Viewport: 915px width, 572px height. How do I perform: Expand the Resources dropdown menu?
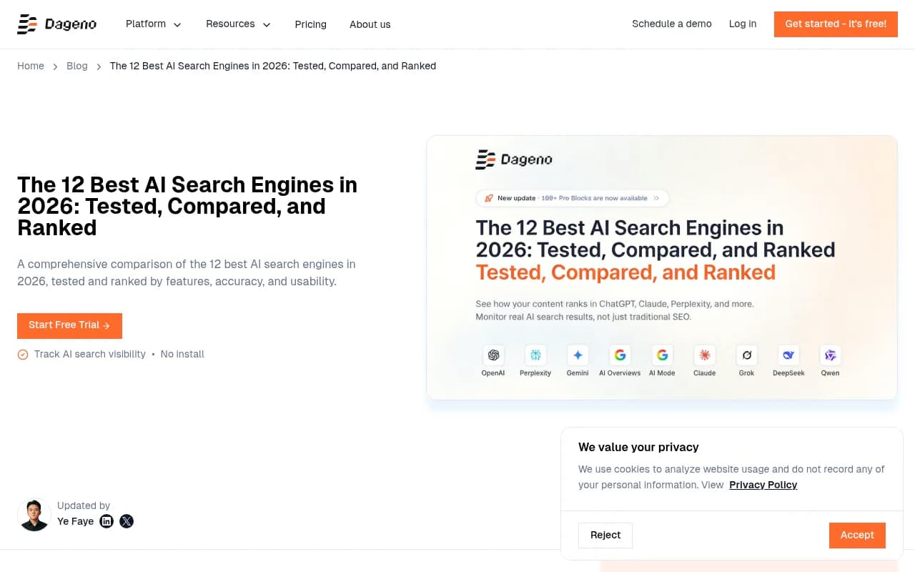tap(239, 24)
